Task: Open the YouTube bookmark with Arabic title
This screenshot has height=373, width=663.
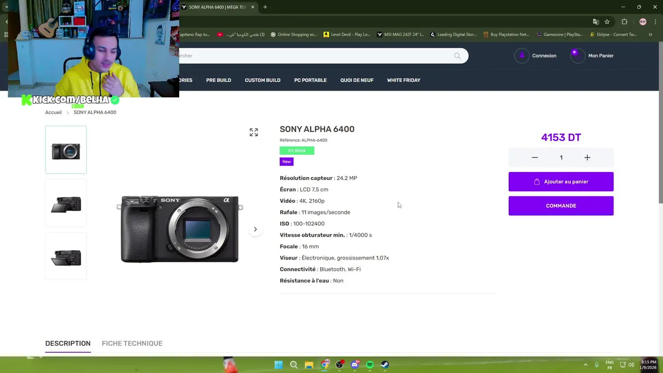Action: pyautogui.click(x=241, y=35)
